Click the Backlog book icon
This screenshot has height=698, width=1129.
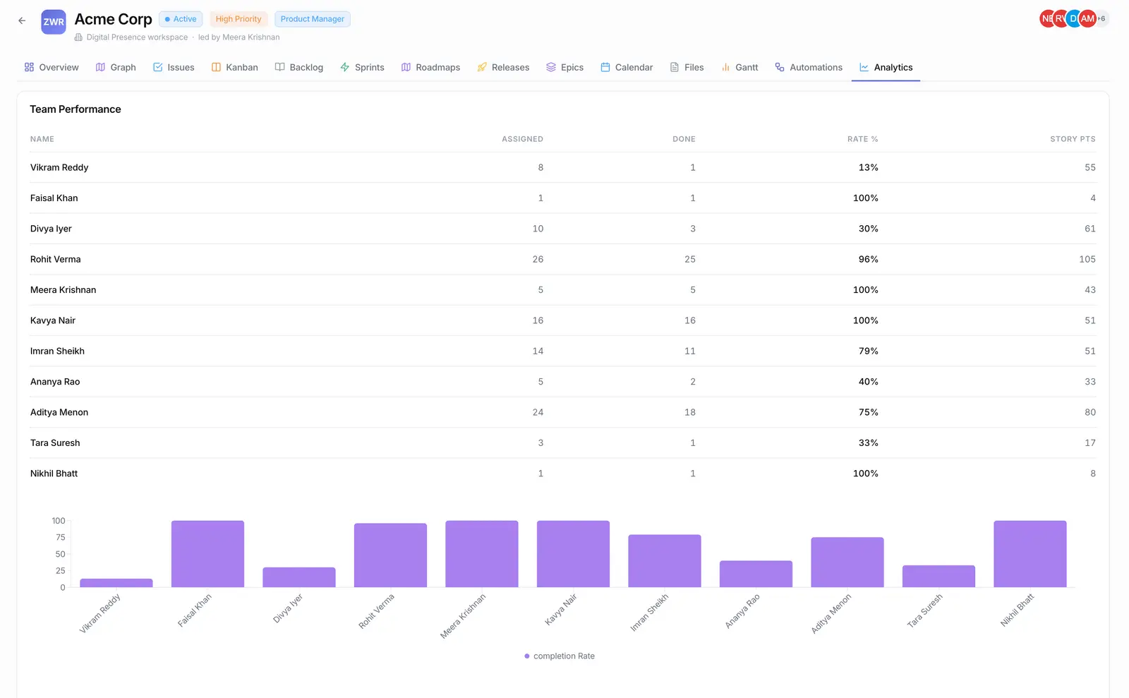click(279, 67)
